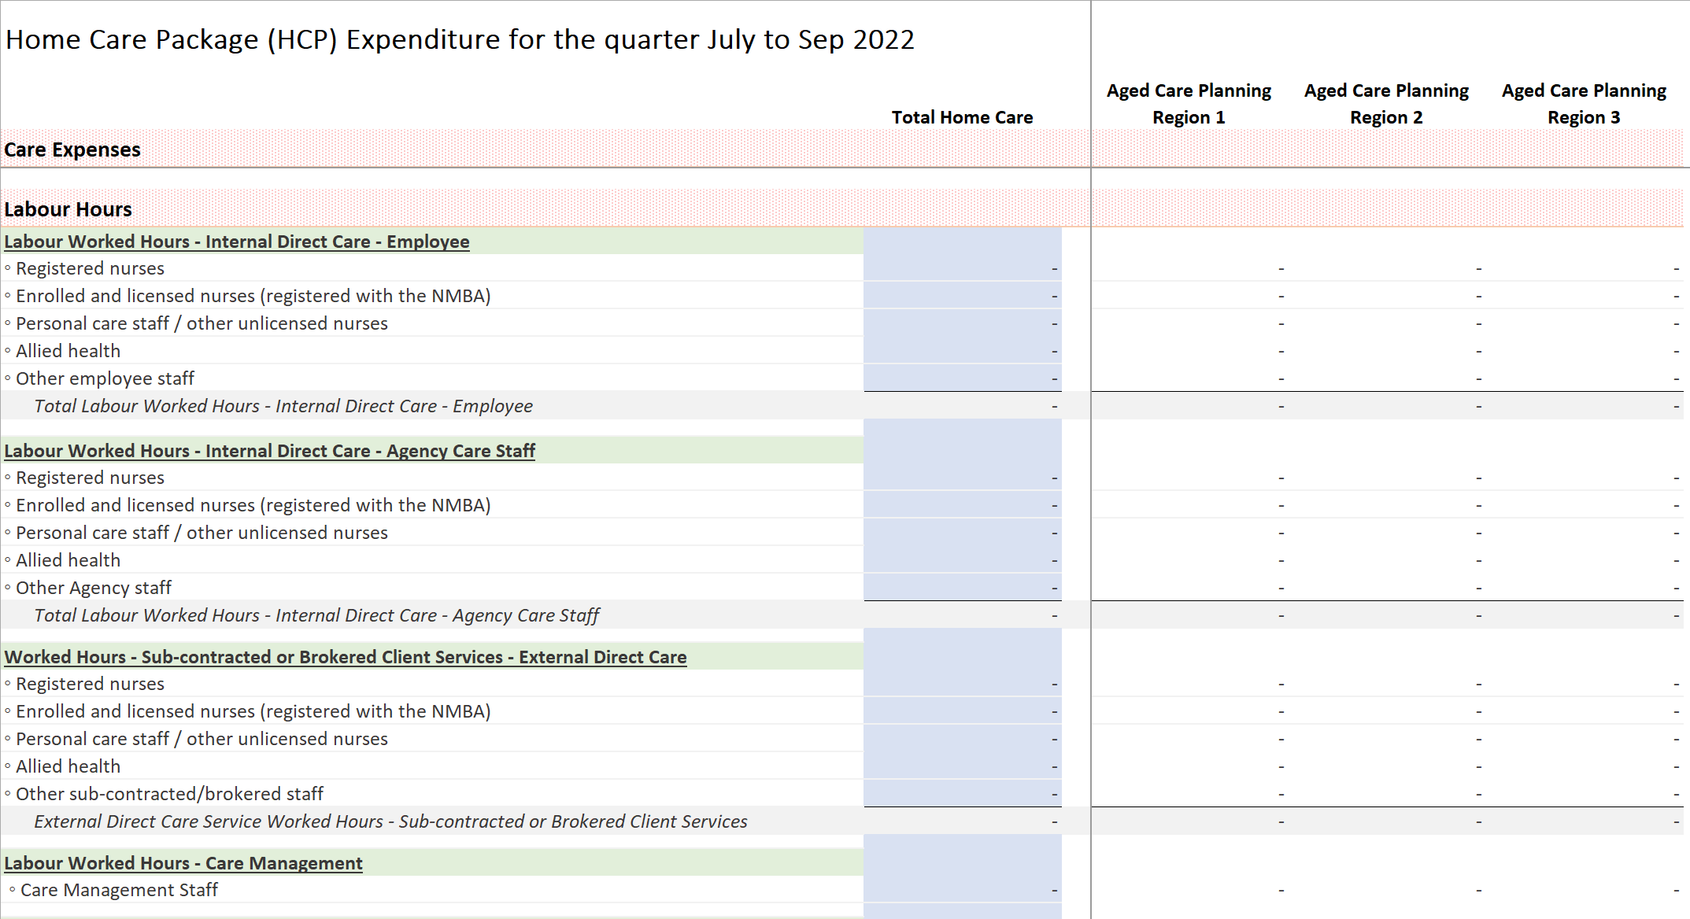Open the Sub-contracted or Brokered Client Services heading
The width and height of the screenshot is (1690, 919).
click(x=346, y=657)
